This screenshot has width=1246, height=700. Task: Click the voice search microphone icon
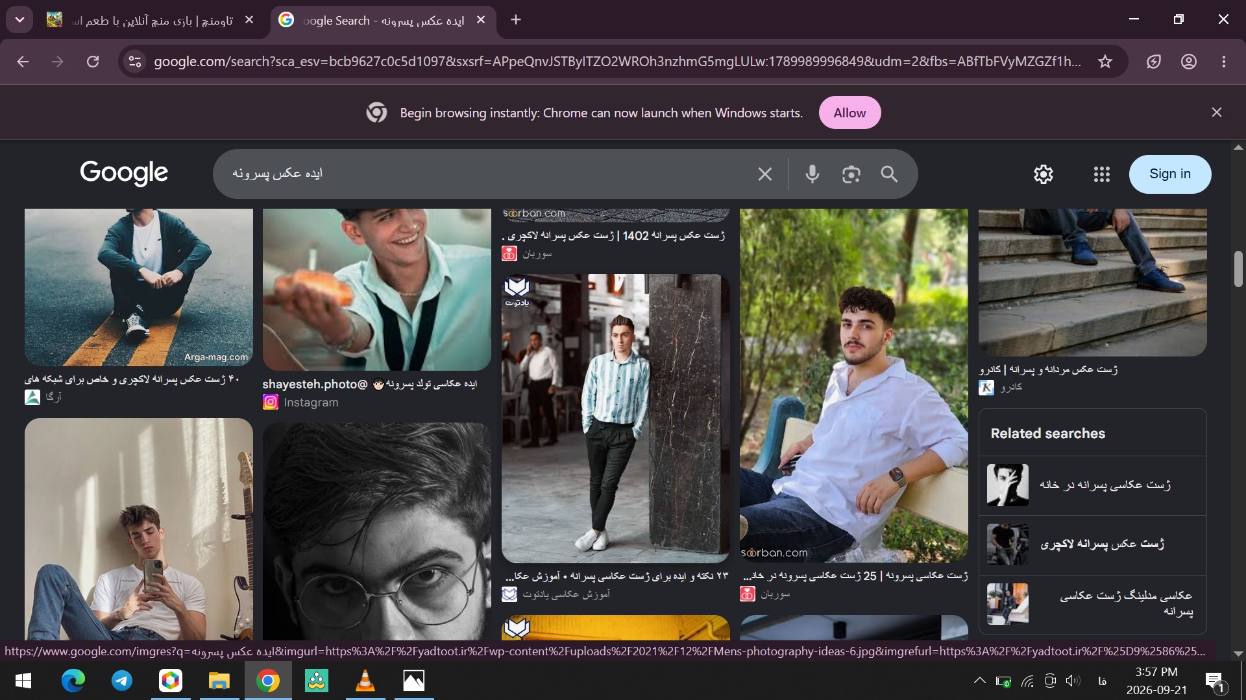coord(812,174)
